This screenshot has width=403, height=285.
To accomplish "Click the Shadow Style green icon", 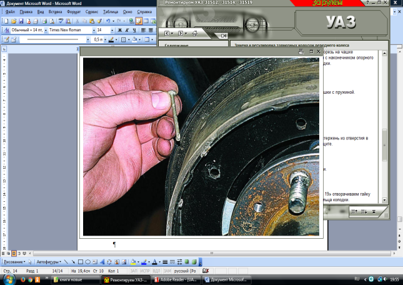I will (187, 262).
